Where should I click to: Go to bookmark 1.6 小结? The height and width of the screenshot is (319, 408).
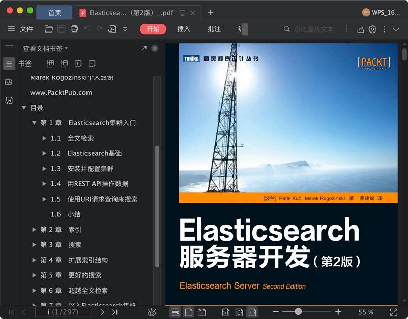[x=66, y=214]
